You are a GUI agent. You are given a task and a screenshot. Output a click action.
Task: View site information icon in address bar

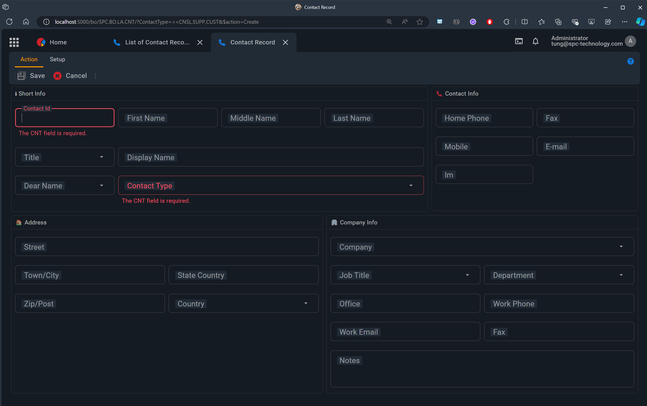(x=46, y=22)
